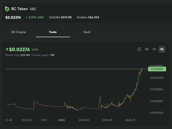The height and width of the screenshot is (129, 172).
Task: Click the 0.0050000 price axis label
Action: 157,113
